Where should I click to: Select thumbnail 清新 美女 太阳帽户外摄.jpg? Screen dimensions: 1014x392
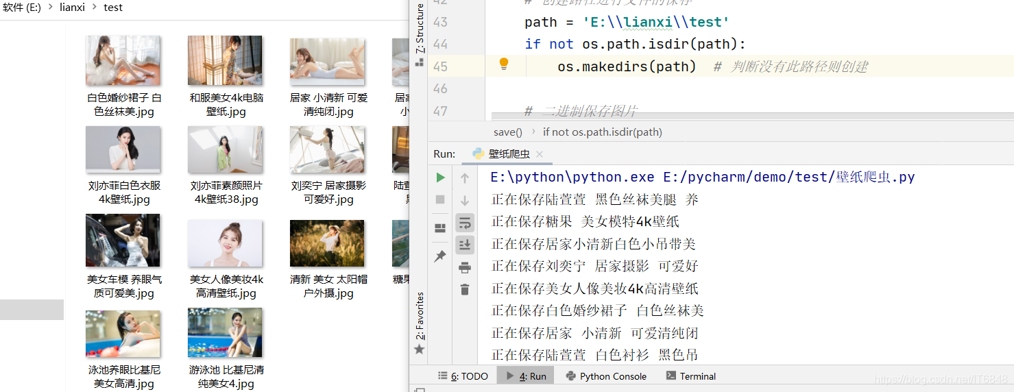point(328,243)
